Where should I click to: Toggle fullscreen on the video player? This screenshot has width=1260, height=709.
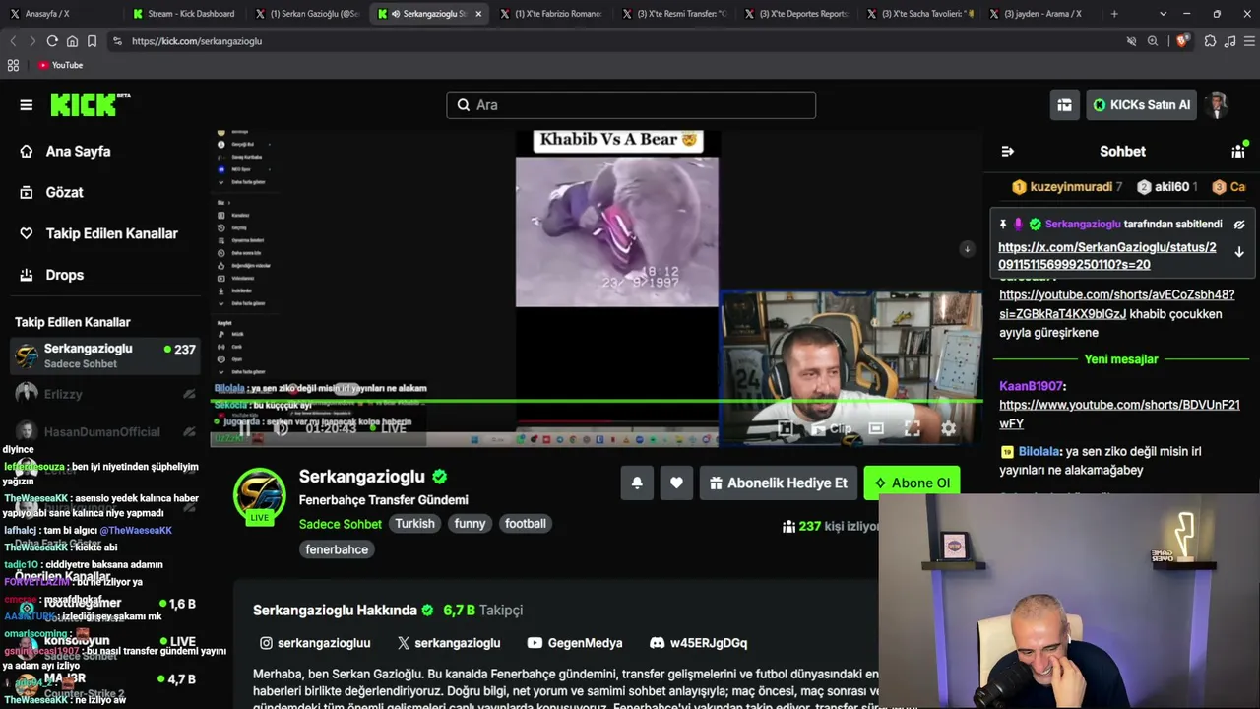coord(913,428)
